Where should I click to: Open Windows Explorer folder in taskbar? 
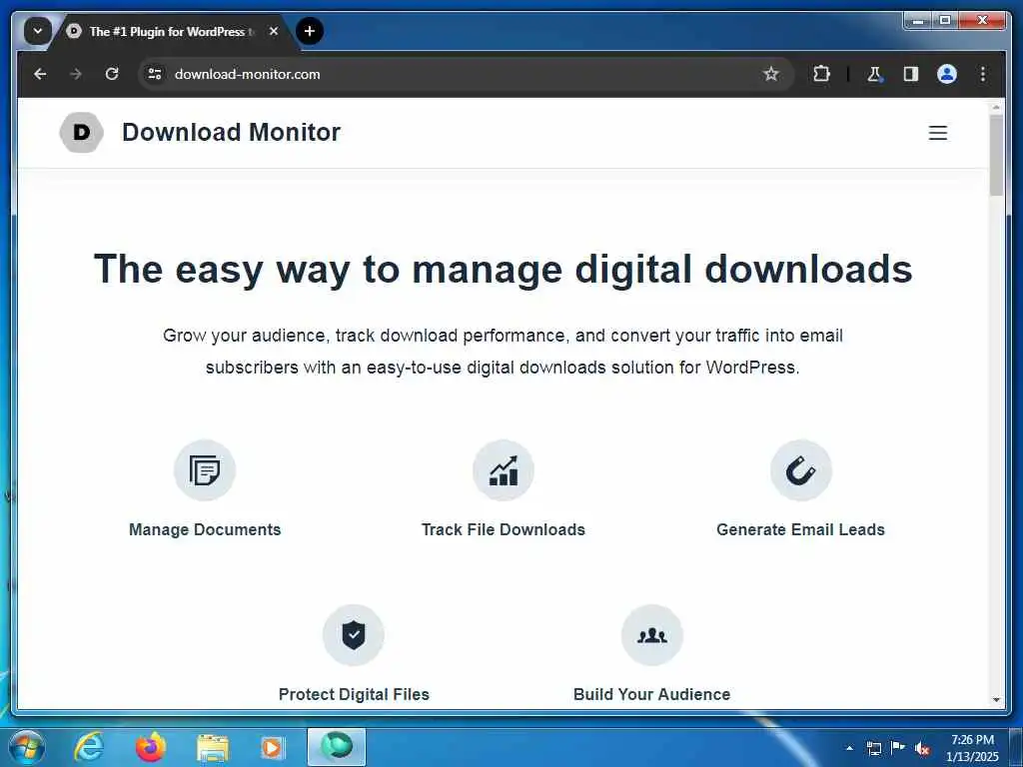[x=213, y=749]
